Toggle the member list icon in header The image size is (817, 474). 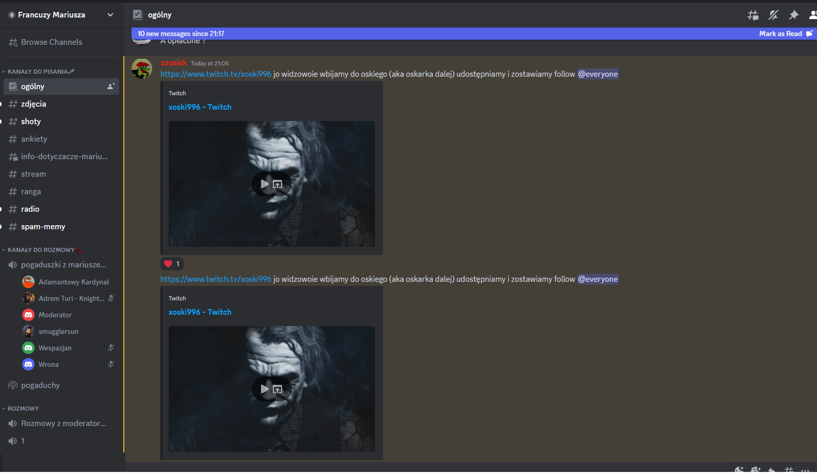[x=813, y=15]
